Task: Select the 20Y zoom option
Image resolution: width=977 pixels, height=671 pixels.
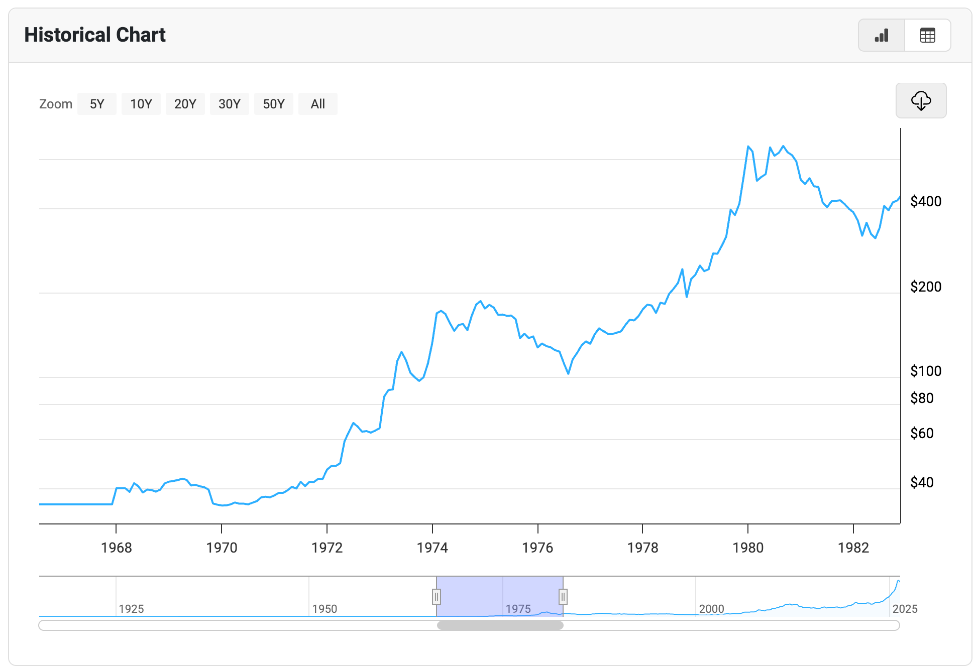Action: (x=185, y=104)
